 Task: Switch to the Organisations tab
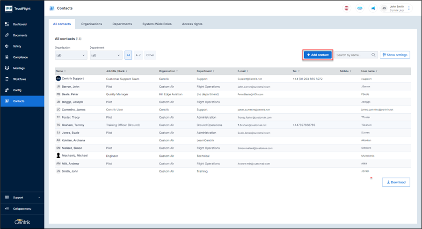92,24
